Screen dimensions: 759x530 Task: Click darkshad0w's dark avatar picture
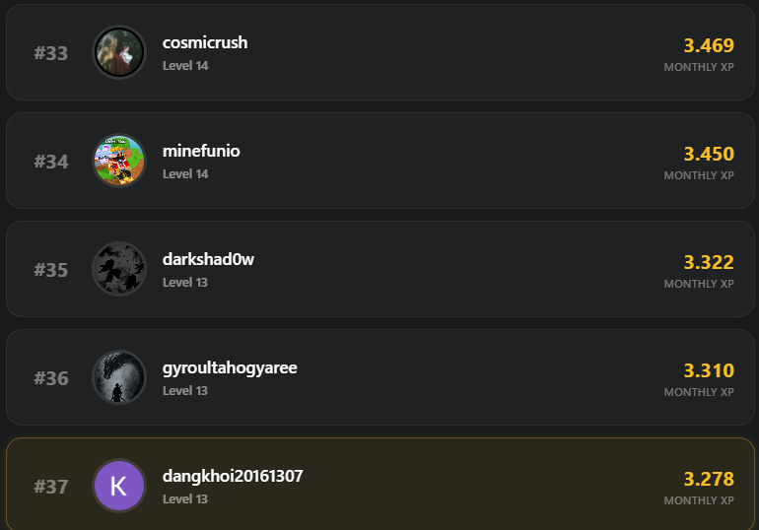[119, 269]
